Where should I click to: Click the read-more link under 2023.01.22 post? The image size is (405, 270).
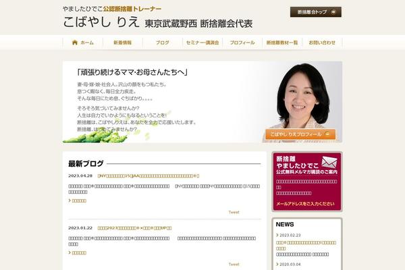(x=78, y=252)
